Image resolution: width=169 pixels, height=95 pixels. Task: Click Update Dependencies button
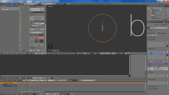(37, 17)
